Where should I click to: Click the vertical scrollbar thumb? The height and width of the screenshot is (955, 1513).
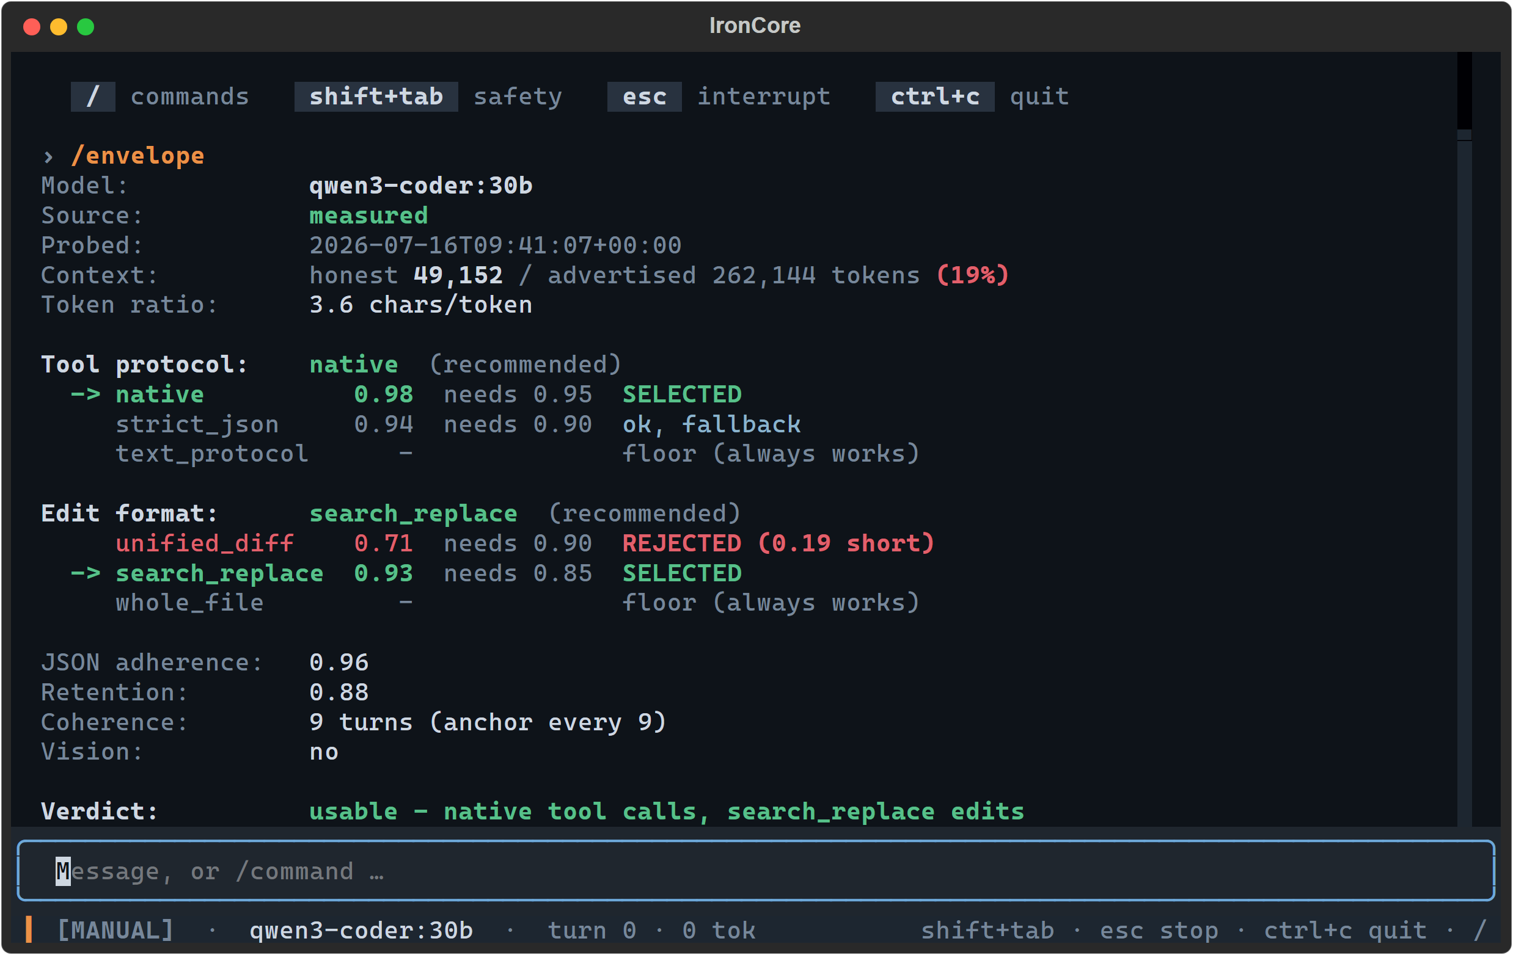[x=1464, y=91]
